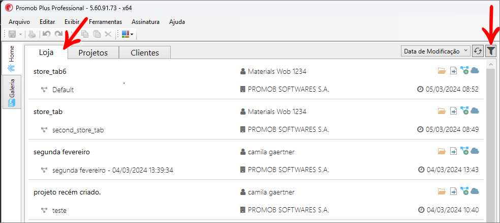
Task: Click Materials Wob 1234 client of store_tab6
Action: (277, 72)
